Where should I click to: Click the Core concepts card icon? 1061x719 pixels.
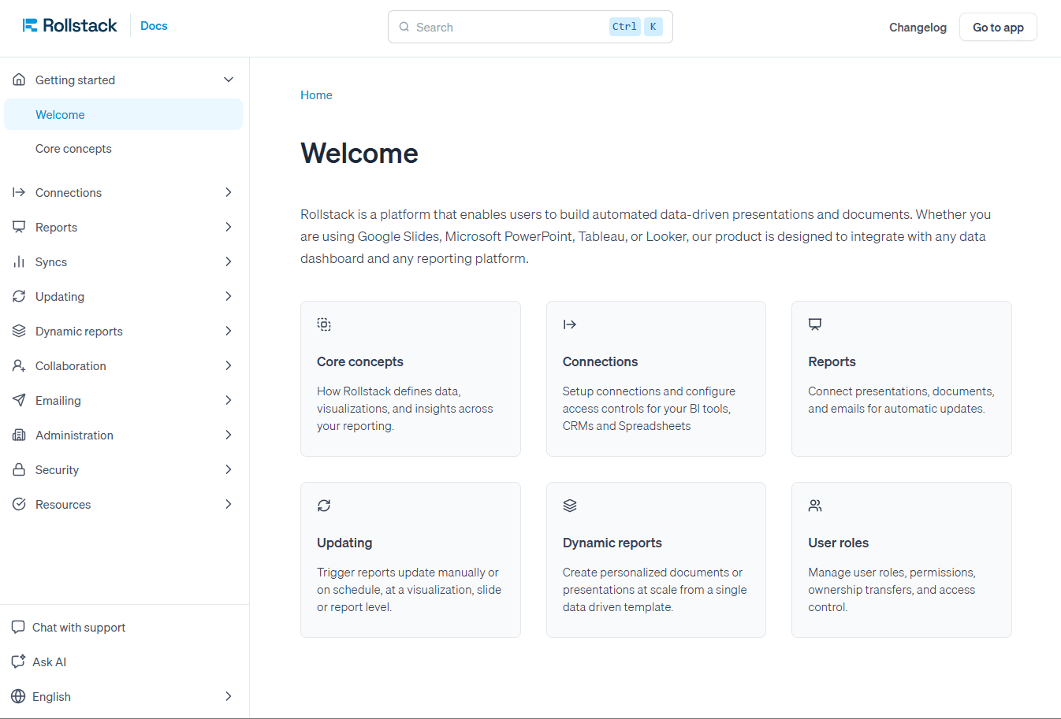(x=324, y=324)
